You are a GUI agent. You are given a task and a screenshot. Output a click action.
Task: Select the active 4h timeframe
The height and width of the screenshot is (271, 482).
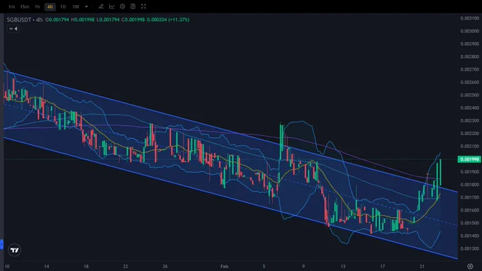pos(50,6)
